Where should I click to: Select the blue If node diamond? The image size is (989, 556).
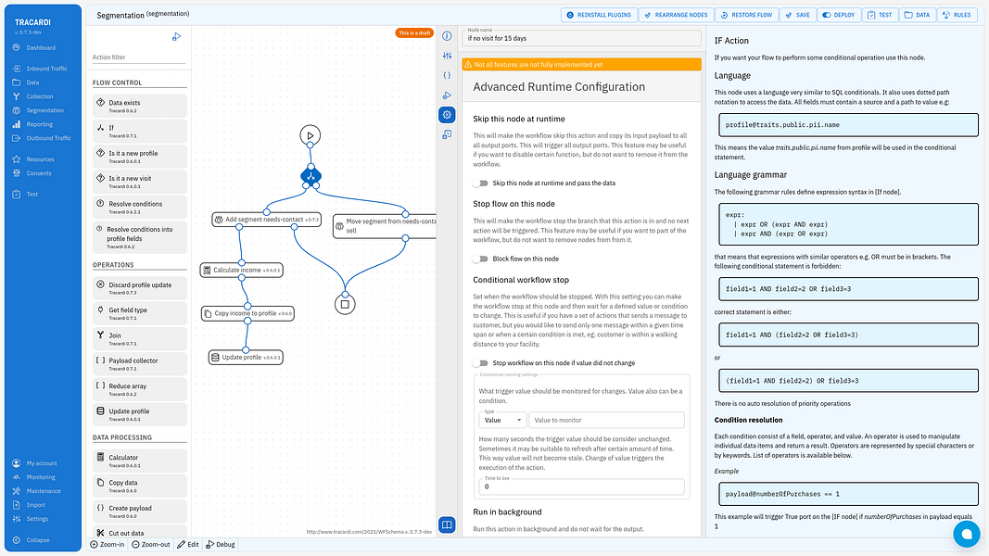[311, 176]
